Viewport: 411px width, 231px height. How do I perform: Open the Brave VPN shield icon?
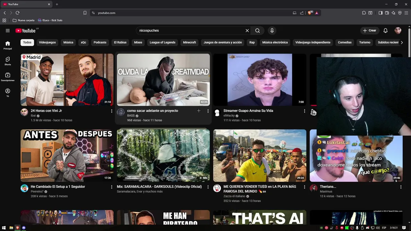coord(400,13)
